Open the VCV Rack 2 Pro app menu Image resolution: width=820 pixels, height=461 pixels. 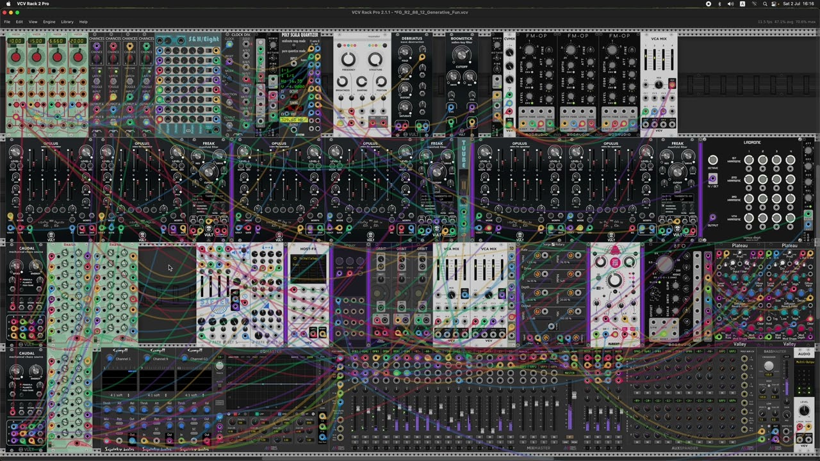(33, 4)
